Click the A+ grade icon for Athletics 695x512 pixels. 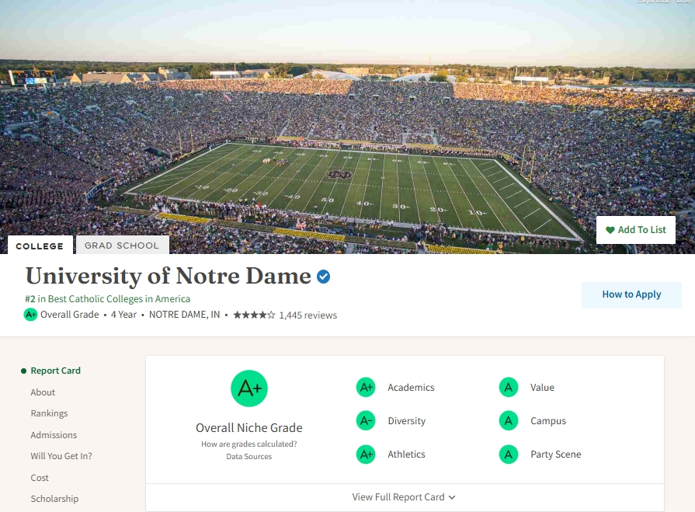pyautogui.click(x=366, y=455)
